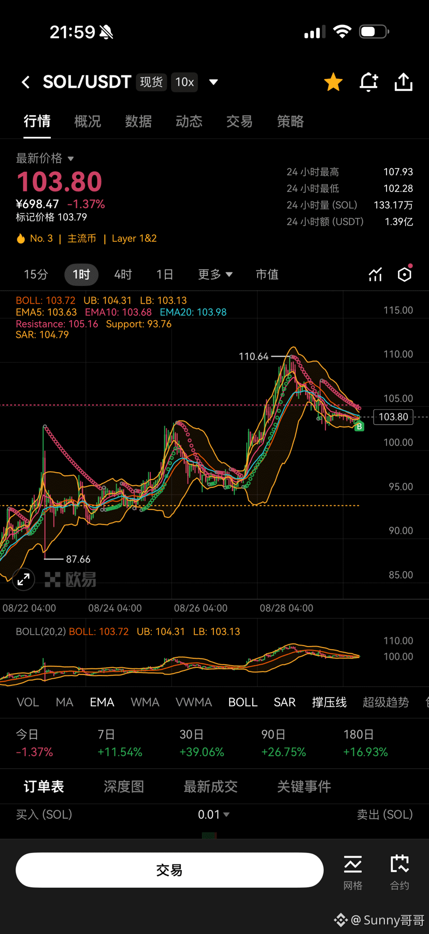Select the 市值 chart option
Viewport: 429px width, 934px height.
click(267, 274)
